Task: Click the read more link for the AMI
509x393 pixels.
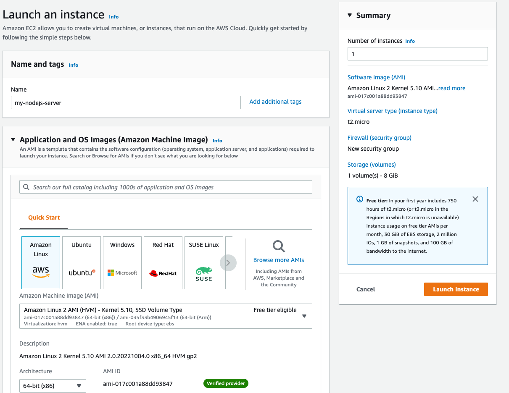Action: [x=451, y=88]
